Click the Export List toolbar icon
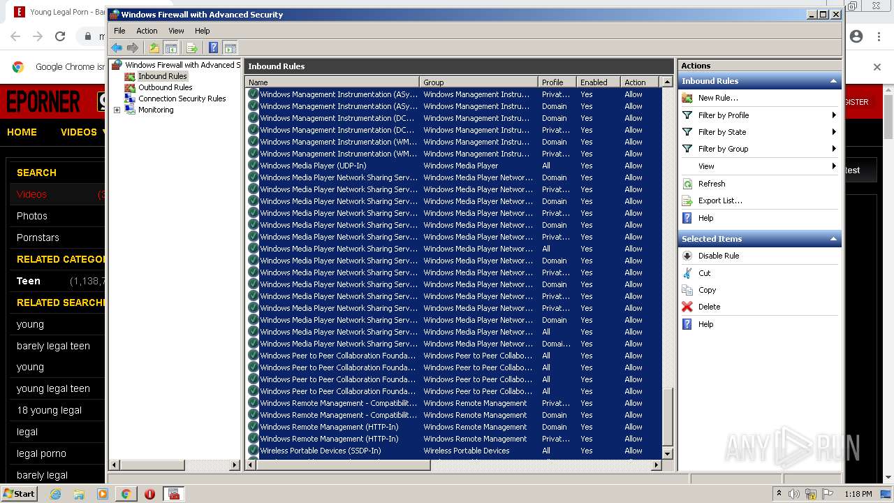 click(x=192, y=48)
